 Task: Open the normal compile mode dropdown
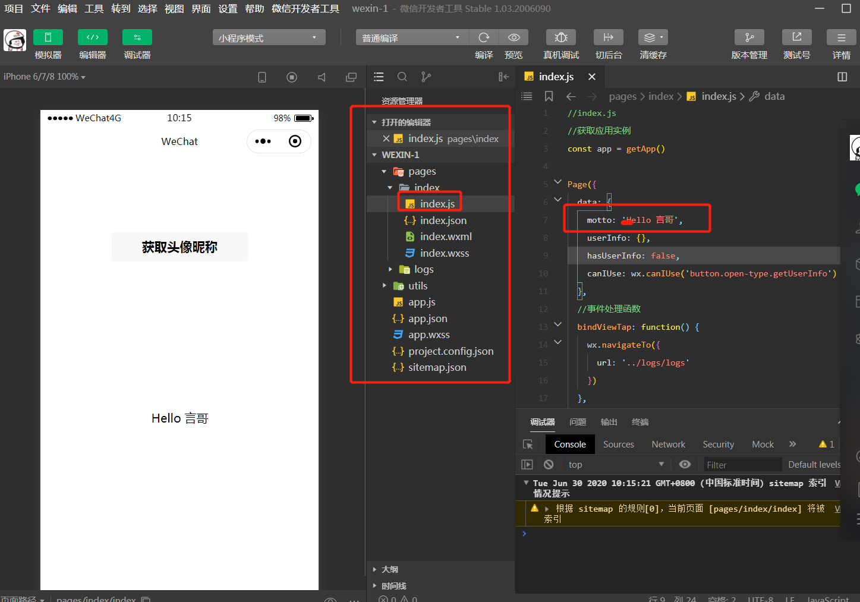click(x=412, y=37)
